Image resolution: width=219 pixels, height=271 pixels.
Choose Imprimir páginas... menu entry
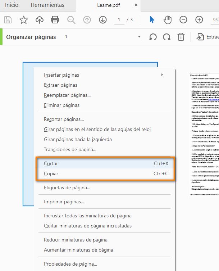(x=105, y=202)
